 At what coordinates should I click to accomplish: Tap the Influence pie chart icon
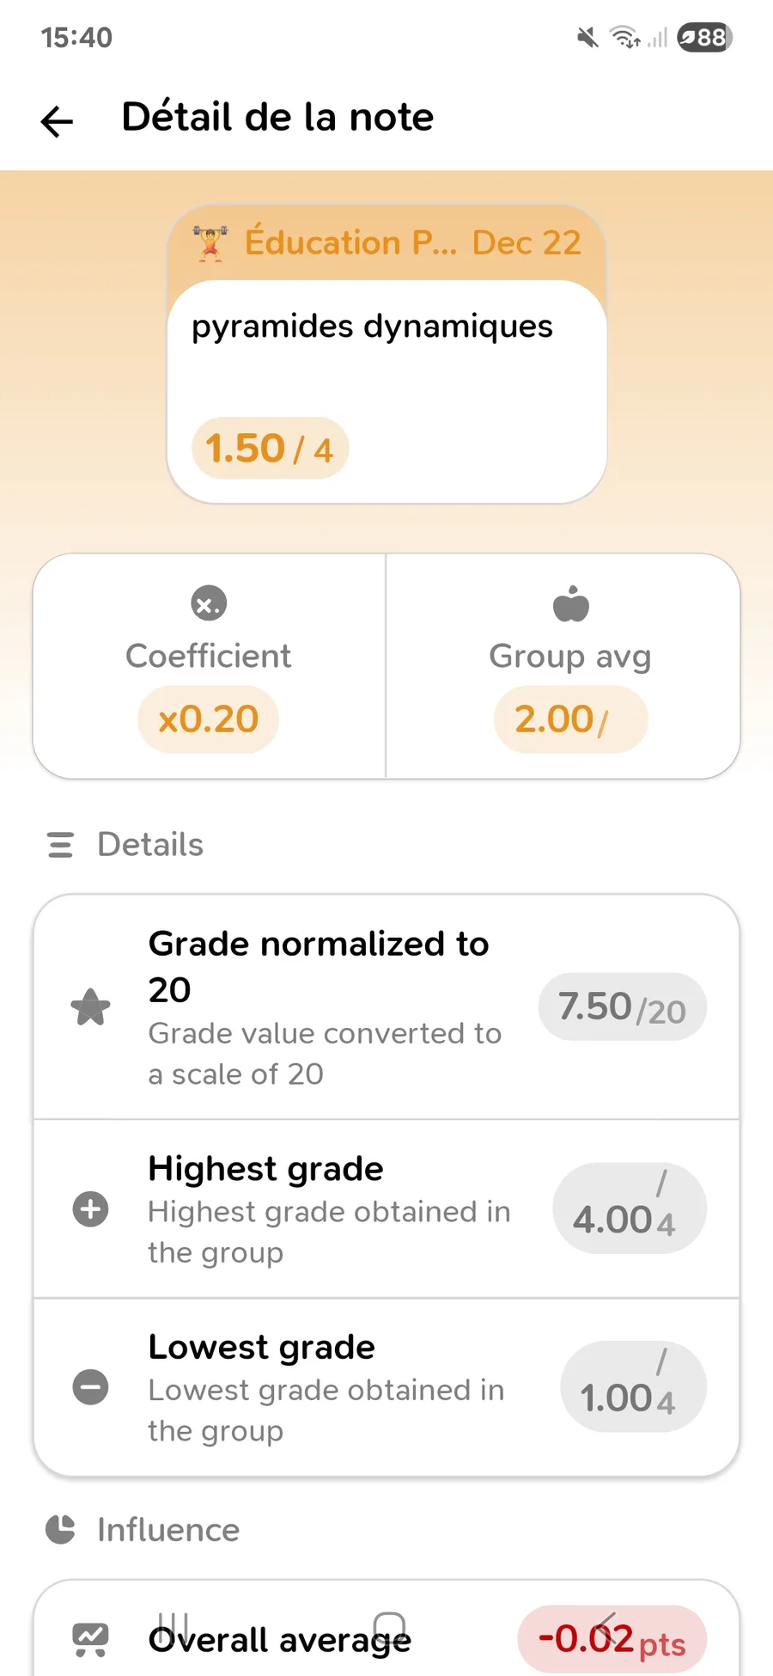(60, 1530)
